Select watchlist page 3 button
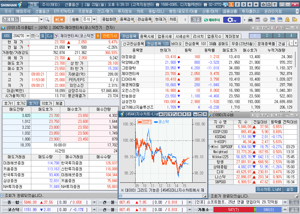 coord(279,36)
